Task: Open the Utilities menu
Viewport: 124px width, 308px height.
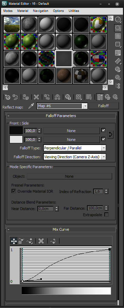Action: tap(74, 11)
